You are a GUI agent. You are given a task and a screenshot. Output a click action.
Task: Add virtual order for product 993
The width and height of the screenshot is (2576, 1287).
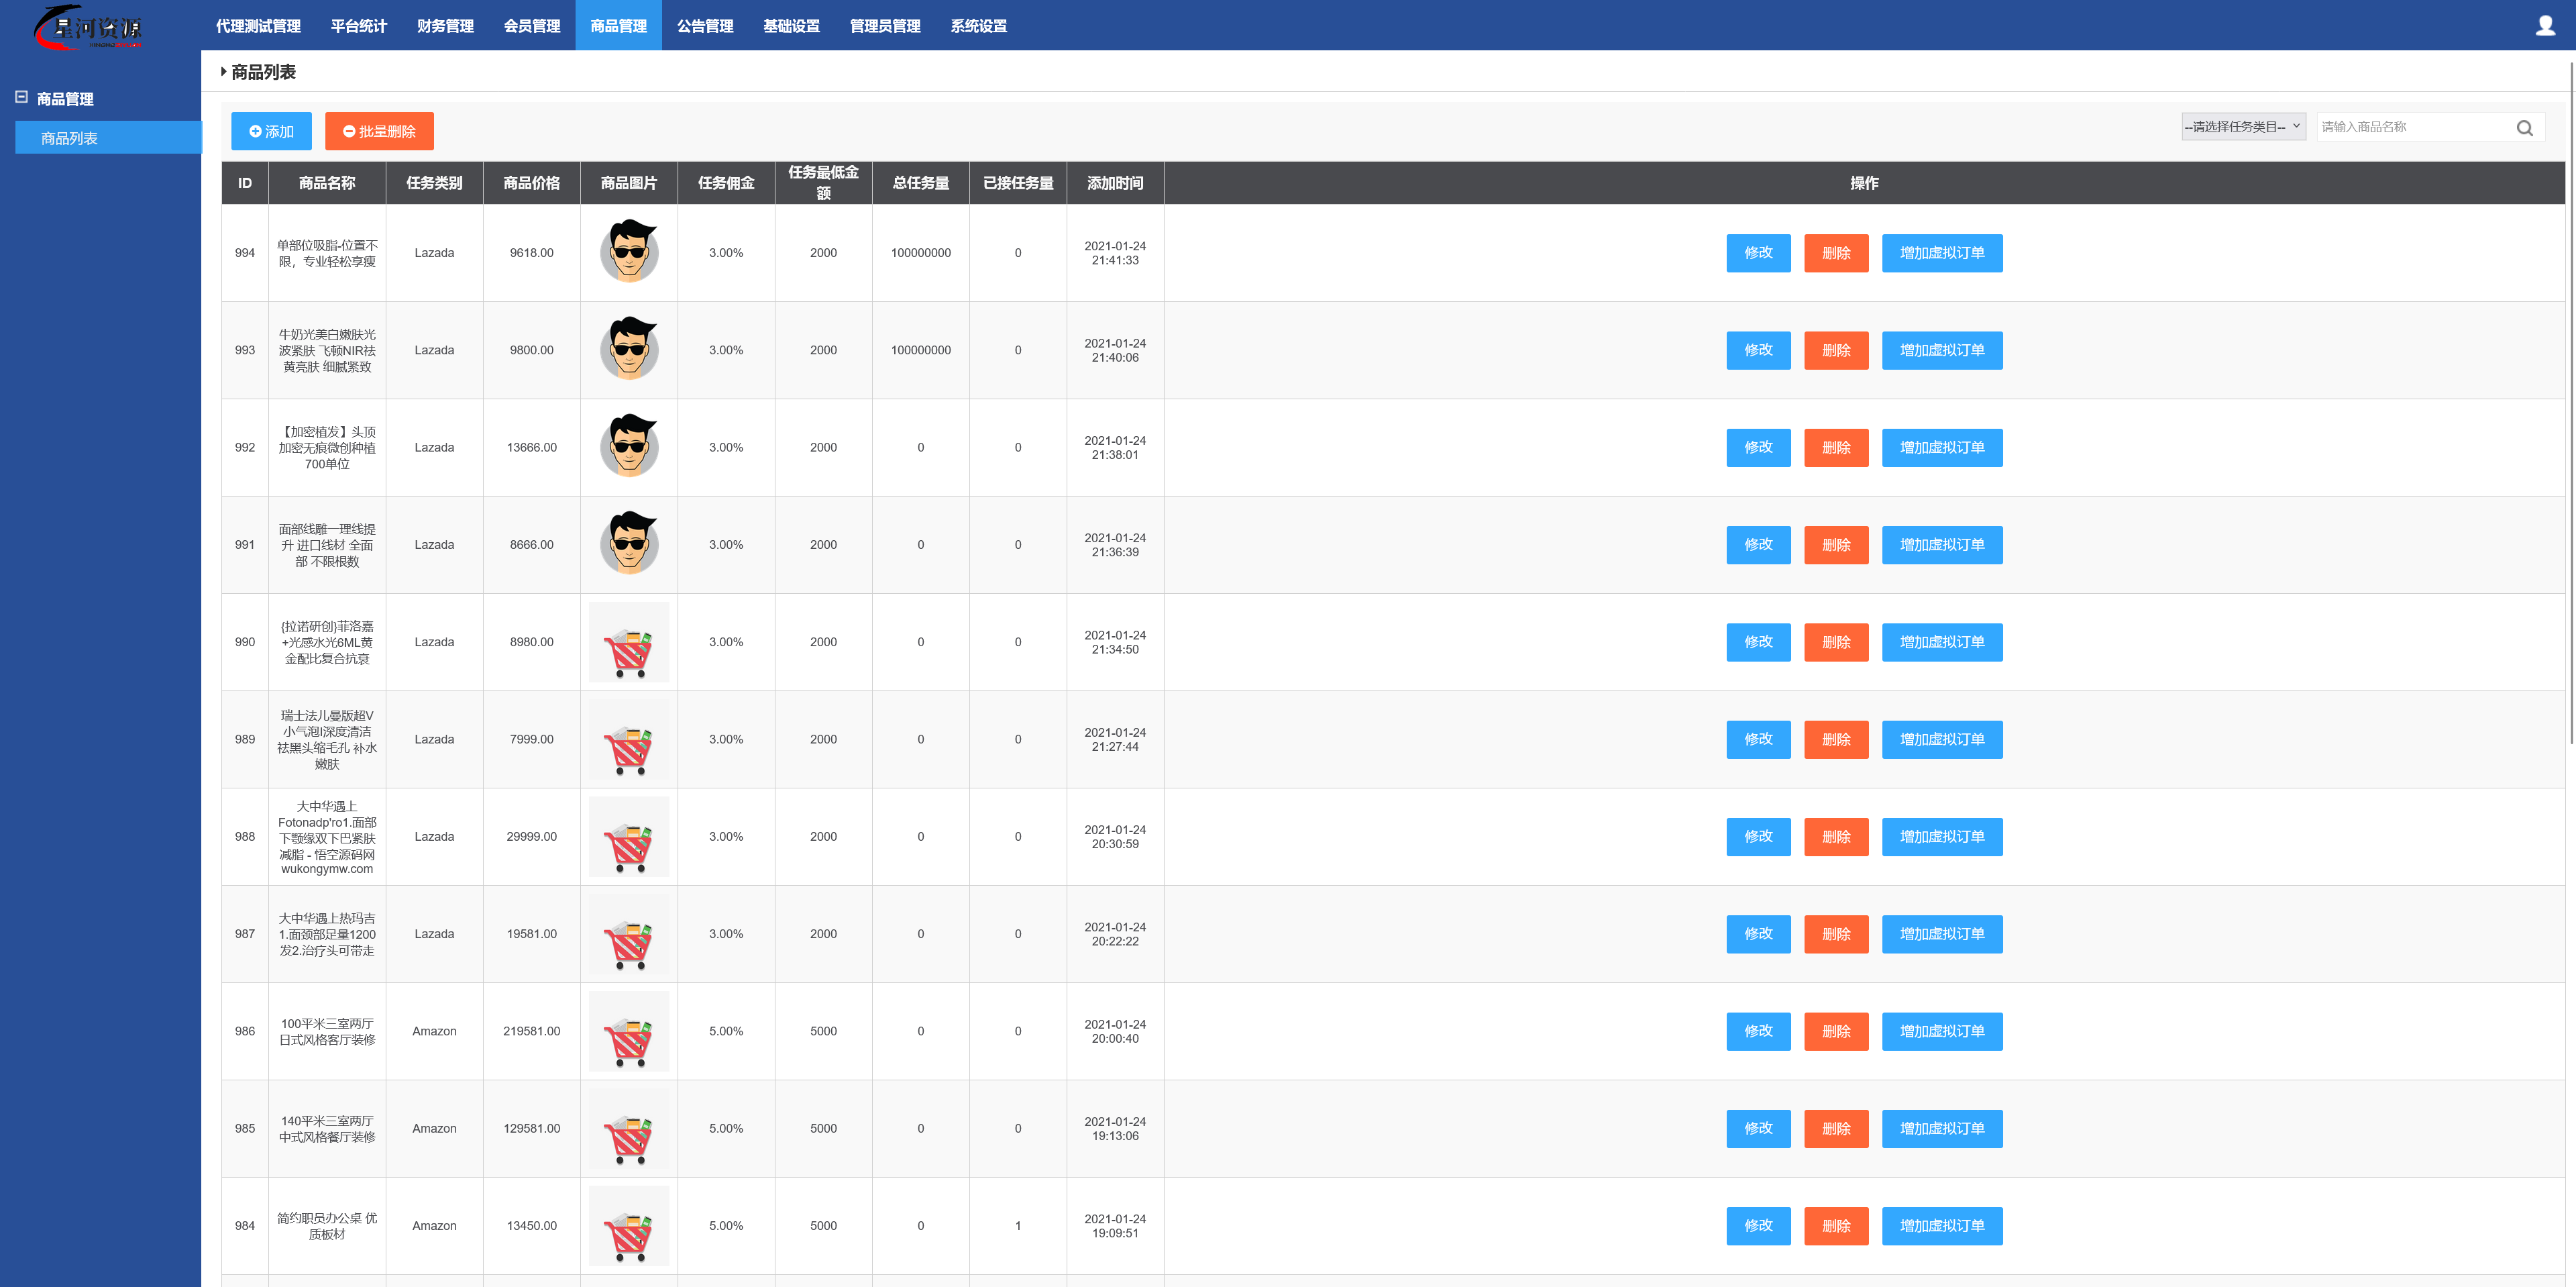click(x=1942, y=350)
